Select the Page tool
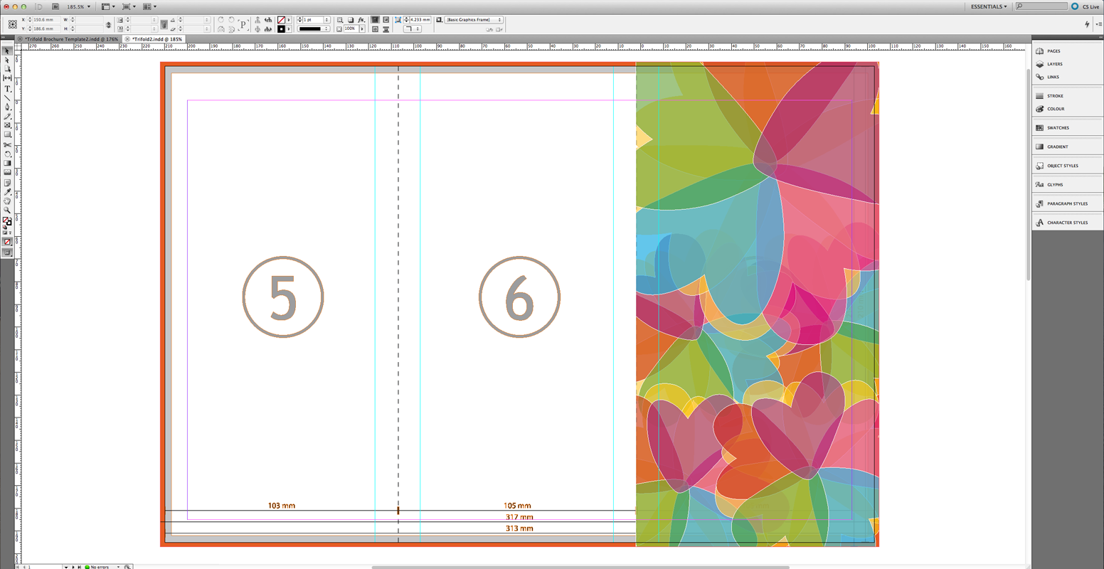 click(x=7, y=69)
